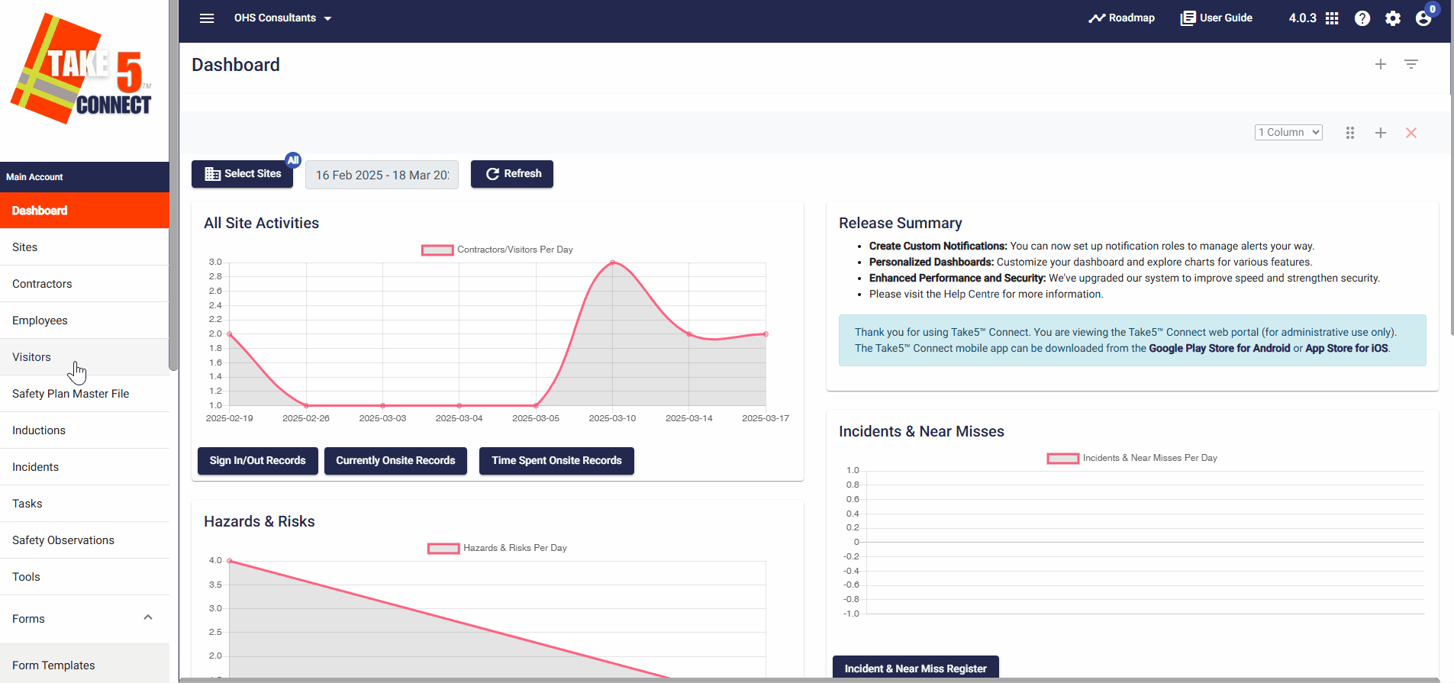
Task: Click the All Site Activities heading
Action: point(261,223)
